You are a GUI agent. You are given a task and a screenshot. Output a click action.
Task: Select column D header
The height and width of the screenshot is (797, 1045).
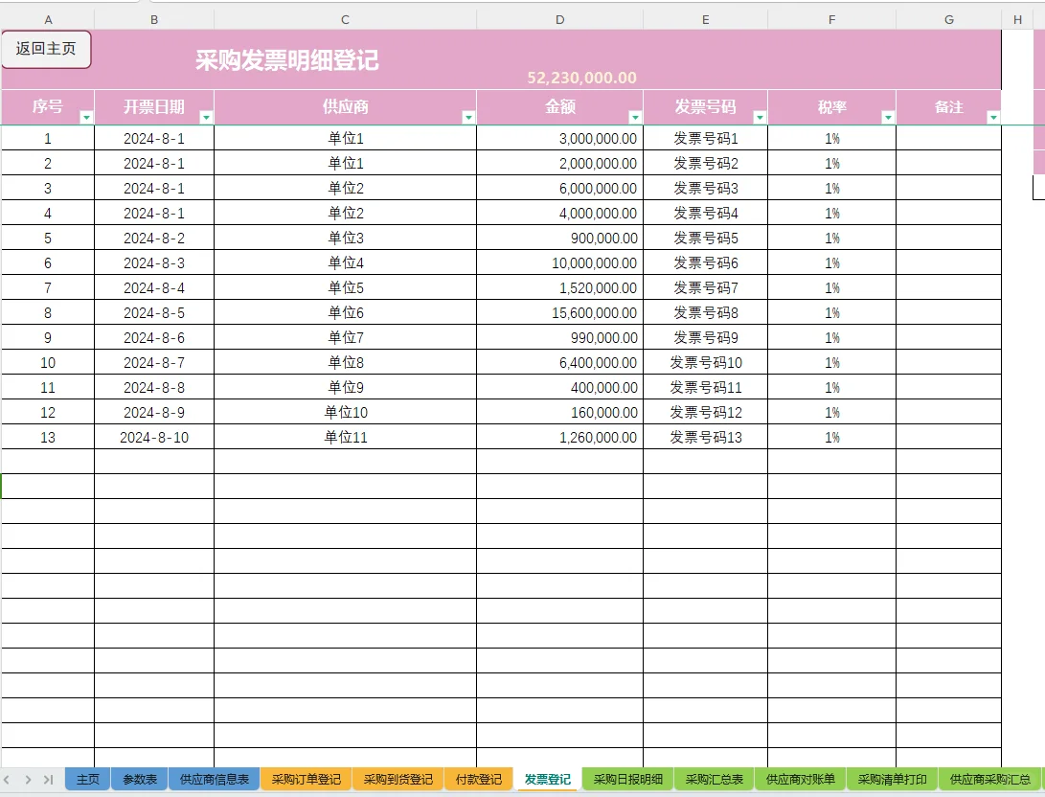point(559,18)
